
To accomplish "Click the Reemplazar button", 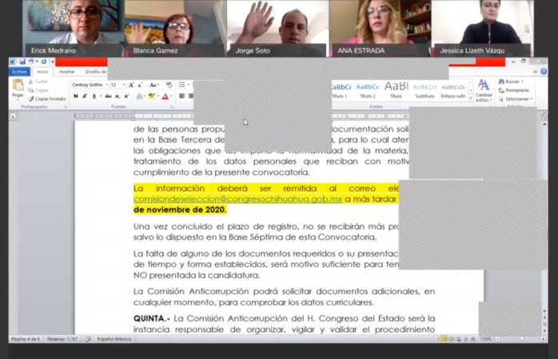I will (516, 90).
